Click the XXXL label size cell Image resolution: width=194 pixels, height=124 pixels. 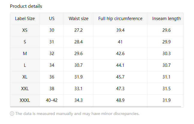coord(25,100)
